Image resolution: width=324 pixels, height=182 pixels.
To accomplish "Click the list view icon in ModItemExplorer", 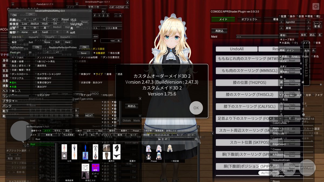I will [163, 139].
